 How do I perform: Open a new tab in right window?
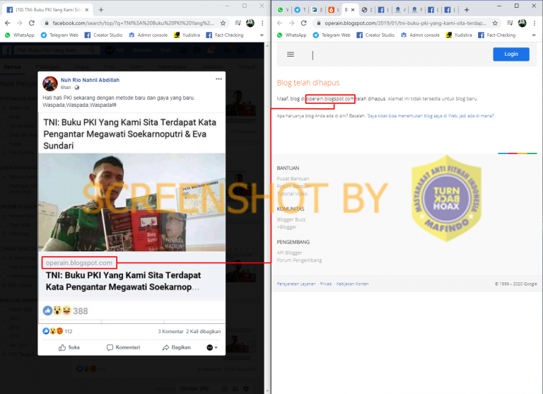(467, 10)
